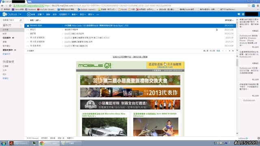This screenshot has width=260, height=146.
Task: Open the more commands ellipsis
Action: tap(97, 15)
